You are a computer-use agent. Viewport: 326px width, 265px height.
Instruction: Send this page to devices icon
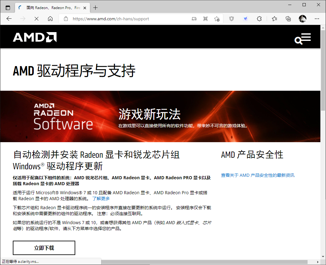point(194,19)
